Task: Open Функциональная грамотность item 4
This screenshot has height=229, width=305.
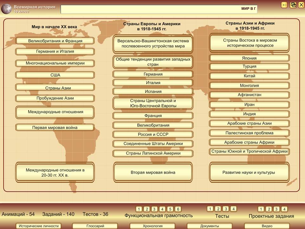Action: click(x=162, y=209)
